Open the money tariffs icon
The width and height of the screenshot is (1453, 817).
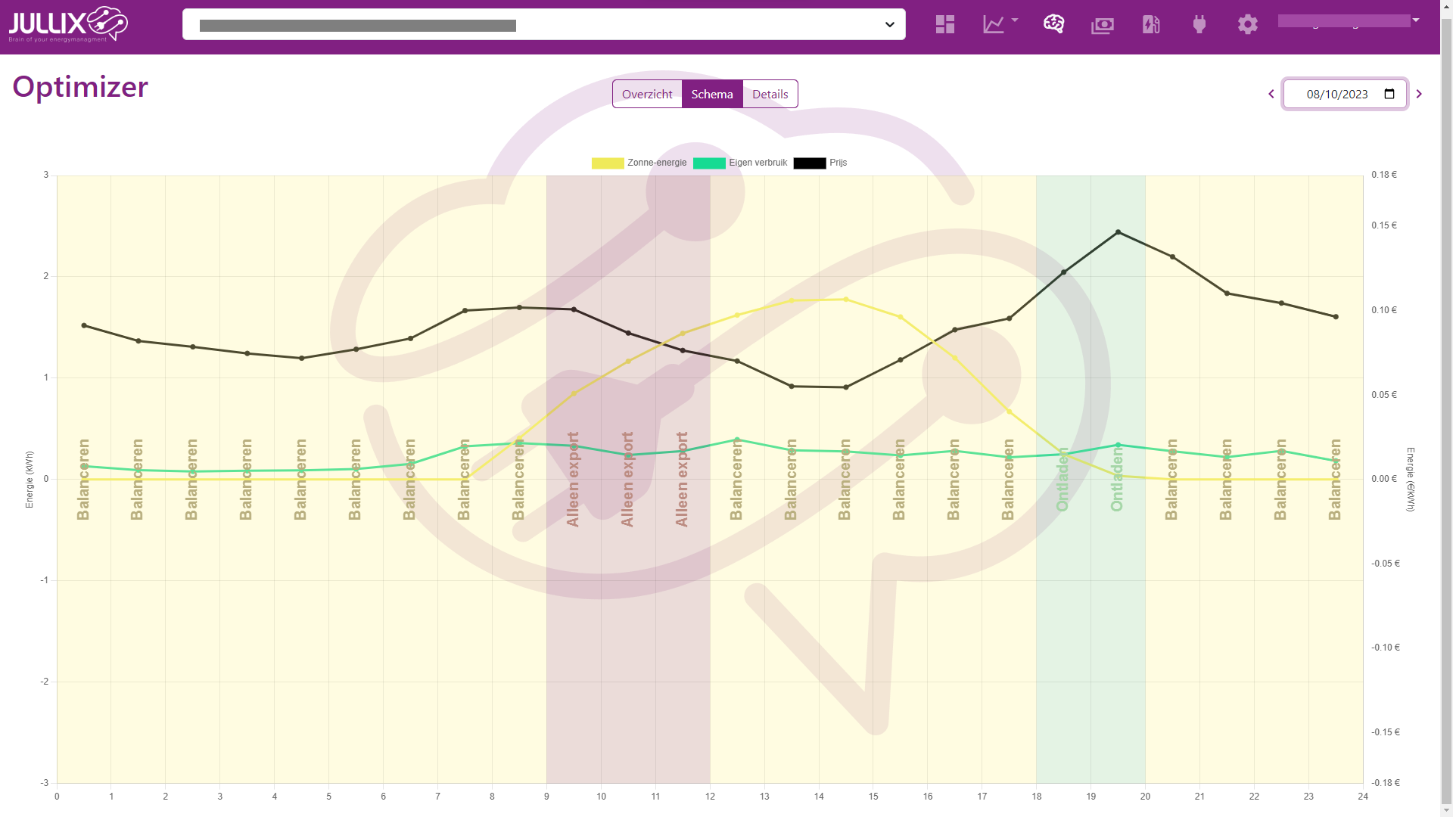pos(1102,25)
